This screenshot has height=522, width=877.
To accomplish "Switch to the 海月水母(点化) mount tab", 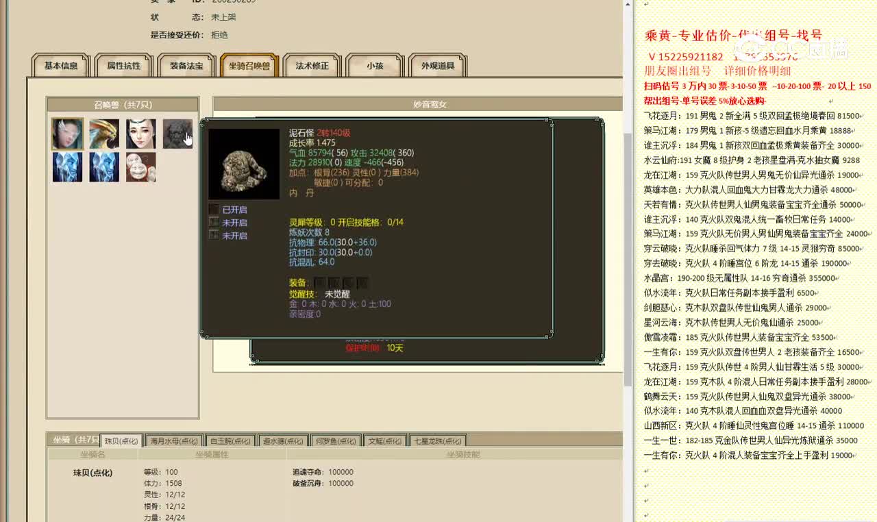I will [x=173, y=441].
